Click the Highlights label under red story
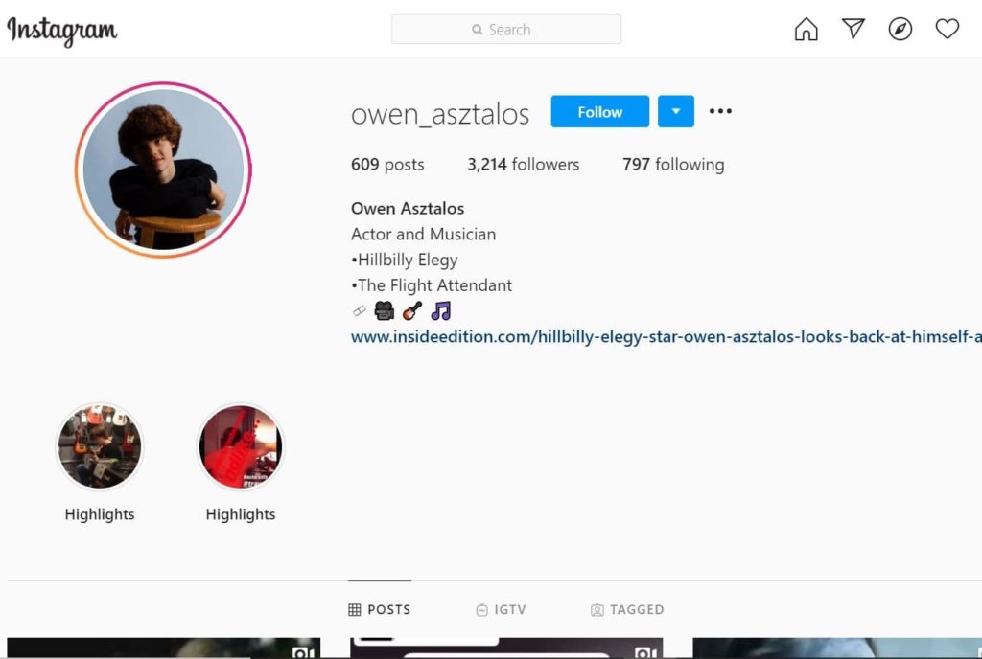This screenshot has width=982, height=659. pyautogui.click(x=241, y=514)
